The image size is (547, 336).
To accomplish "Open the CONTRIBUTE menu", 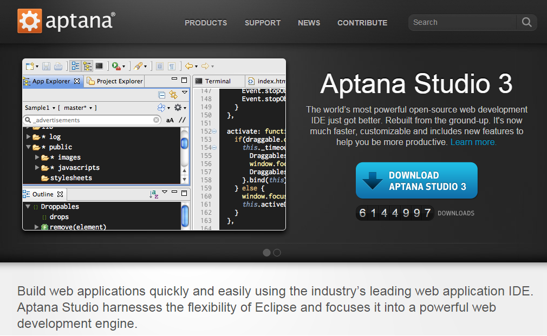I will (362, 23).
